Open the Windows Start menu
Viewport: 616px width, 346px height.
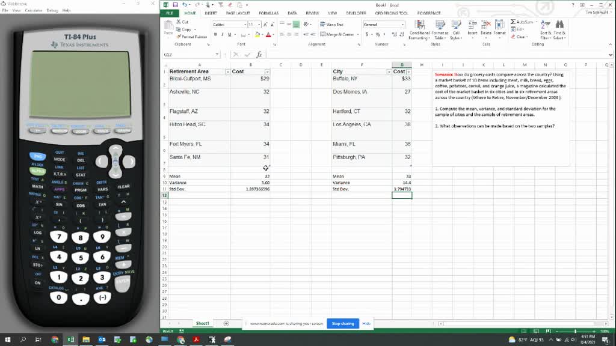point(7,339)
